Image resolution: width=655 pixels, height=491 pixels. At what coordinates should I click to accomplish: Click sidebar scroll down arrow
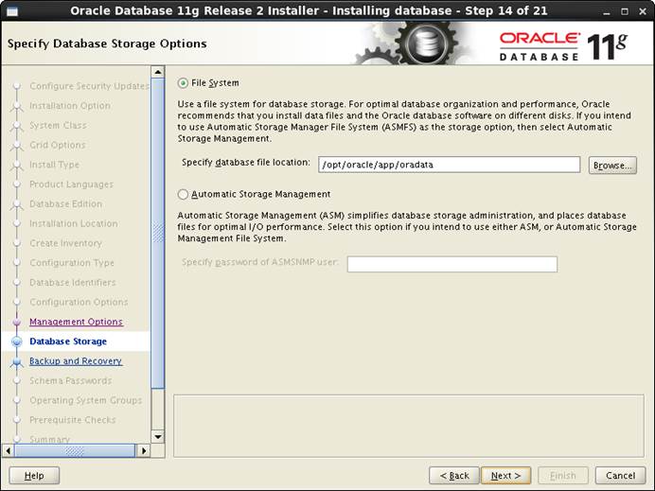point(158,437)
